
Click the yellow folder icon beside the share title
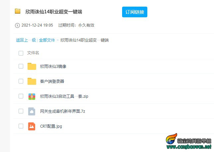click(18, 11)
